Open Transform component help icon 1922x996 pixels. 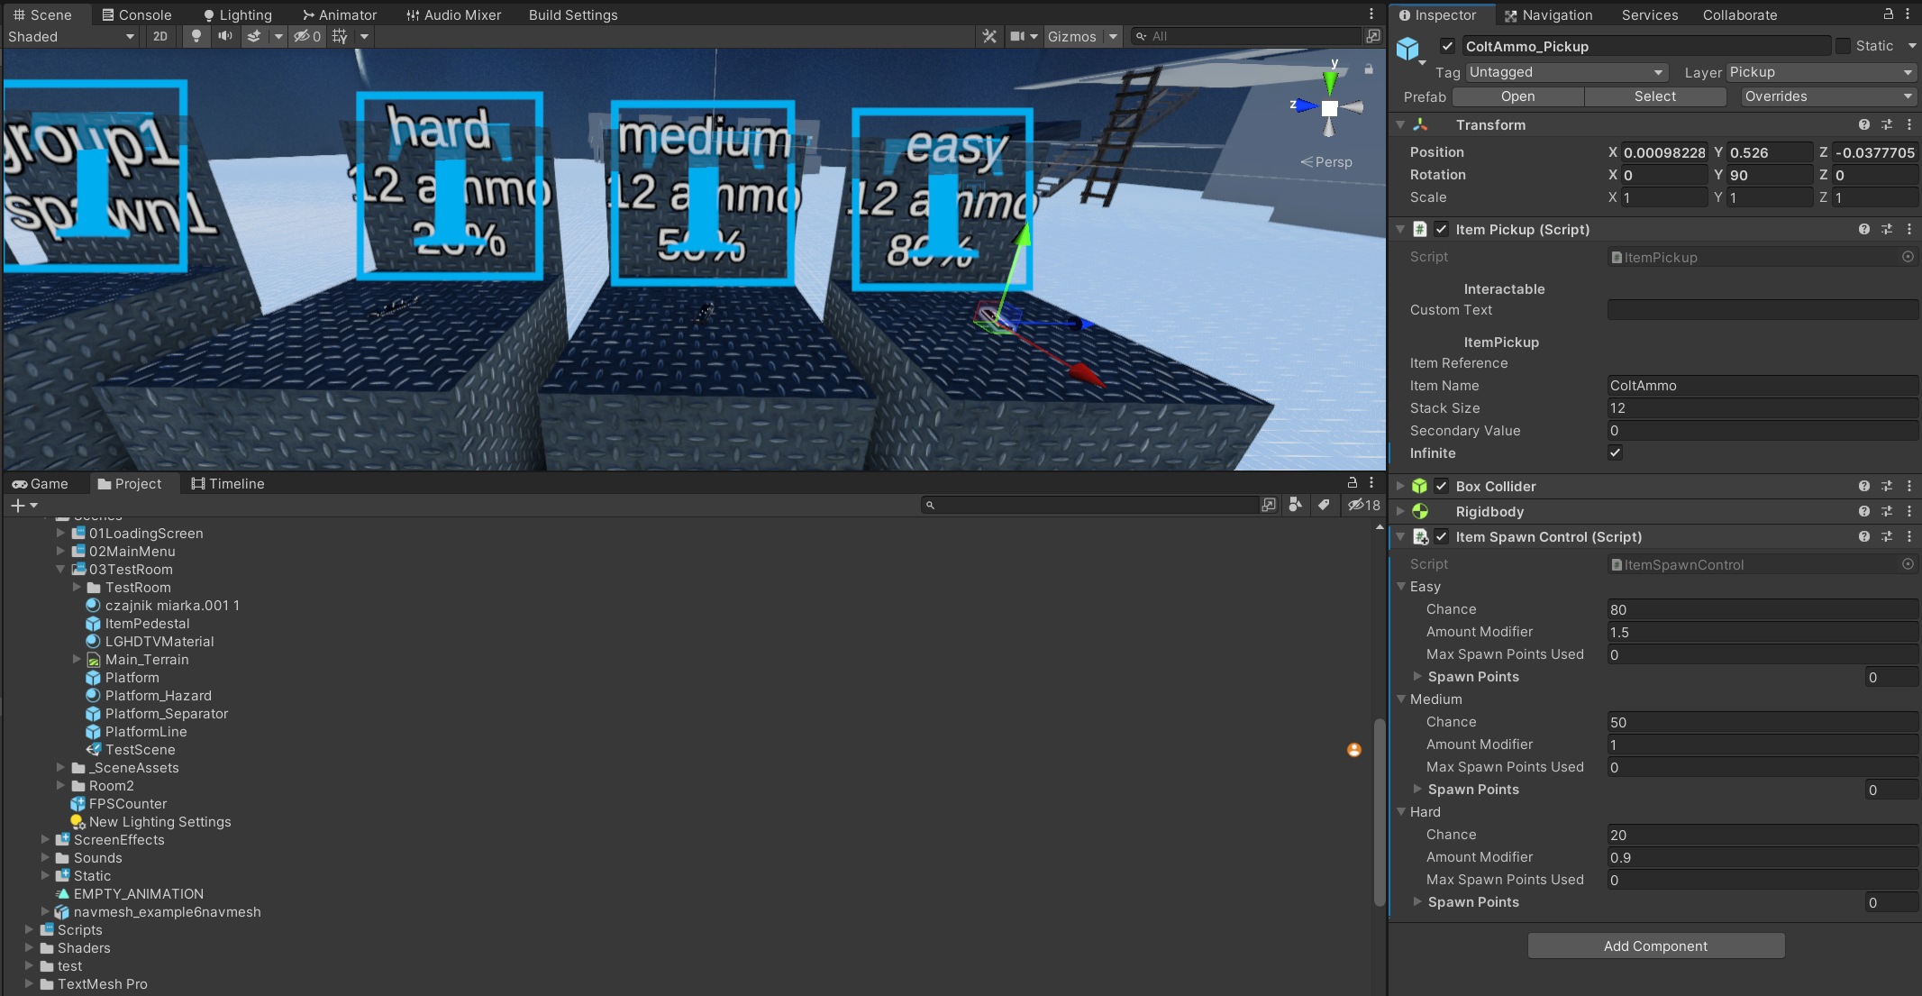(x=1863, y=124)
